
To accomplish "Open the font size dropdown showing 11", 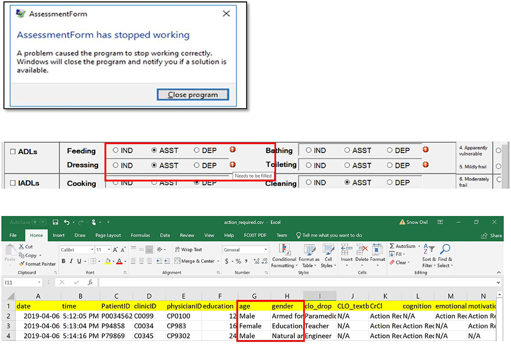I will 108,249.
